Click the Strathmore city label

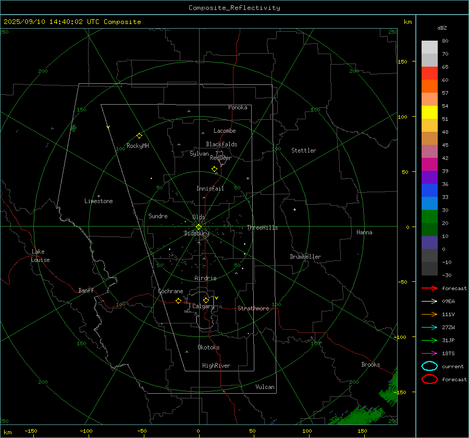(x=253, y=308)
